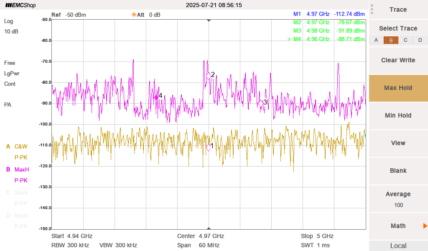Switch to trace C

point(405,40)
